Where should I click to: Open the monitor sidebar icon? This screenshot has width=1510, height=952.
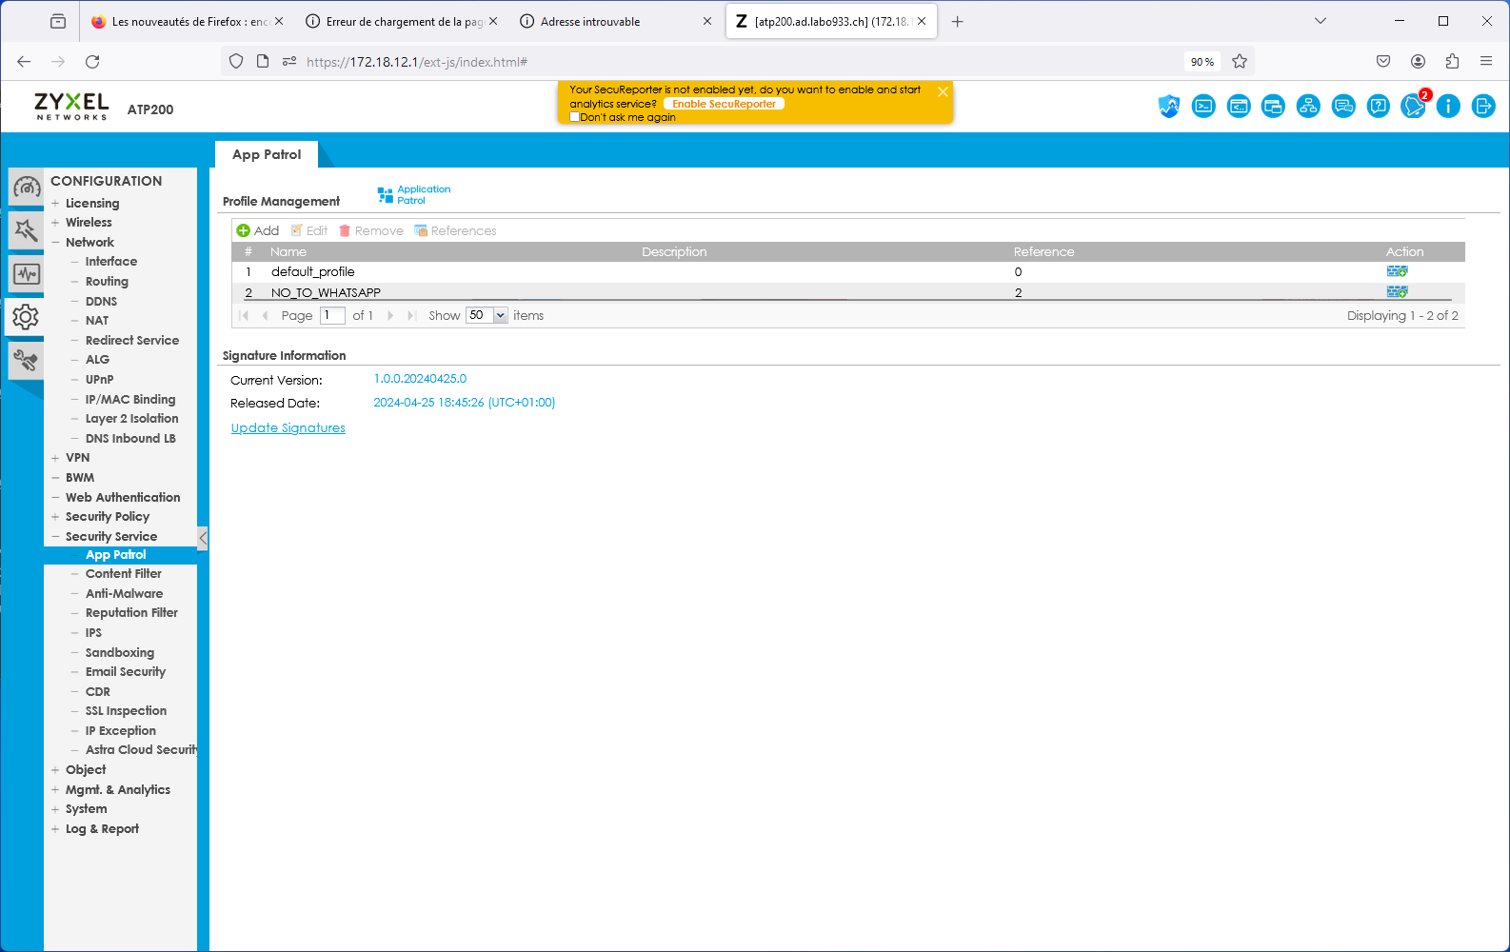click(26, 274)
